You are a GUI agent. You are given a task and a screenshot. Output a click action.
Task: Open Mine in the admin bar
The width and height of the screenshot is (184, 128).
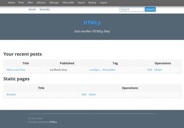point(30,2)
